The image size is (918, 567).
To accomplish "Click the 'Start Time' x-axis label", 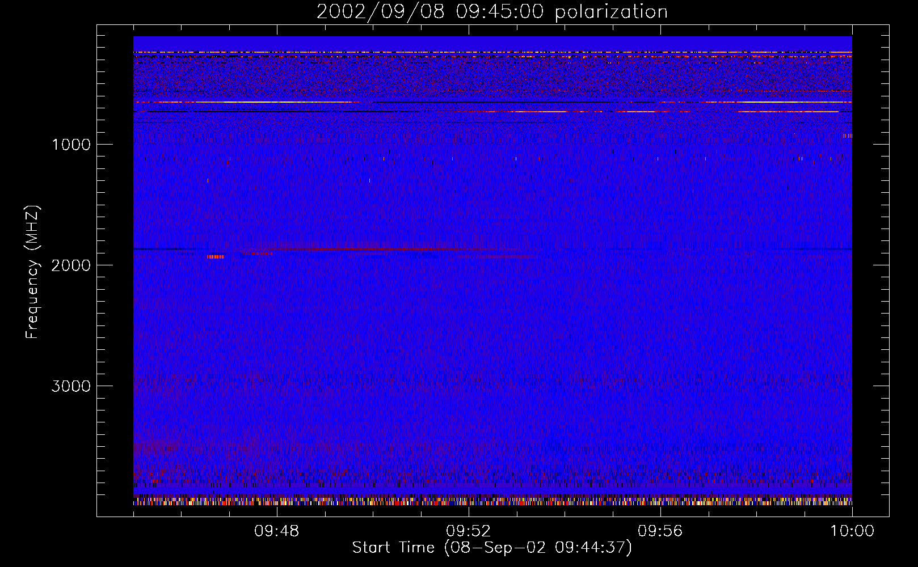I will pos(491,548).
